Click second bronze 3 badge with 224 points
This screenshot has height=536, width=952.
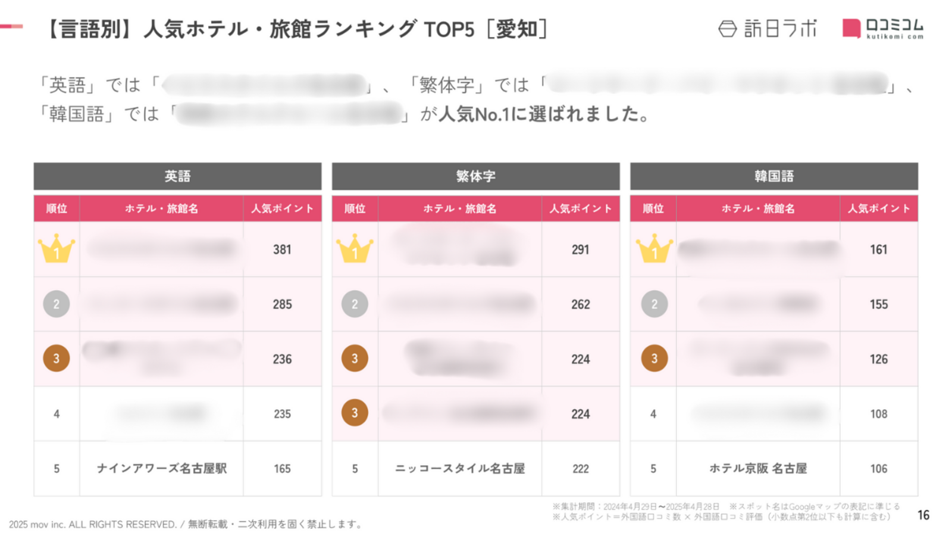(355, 413)
